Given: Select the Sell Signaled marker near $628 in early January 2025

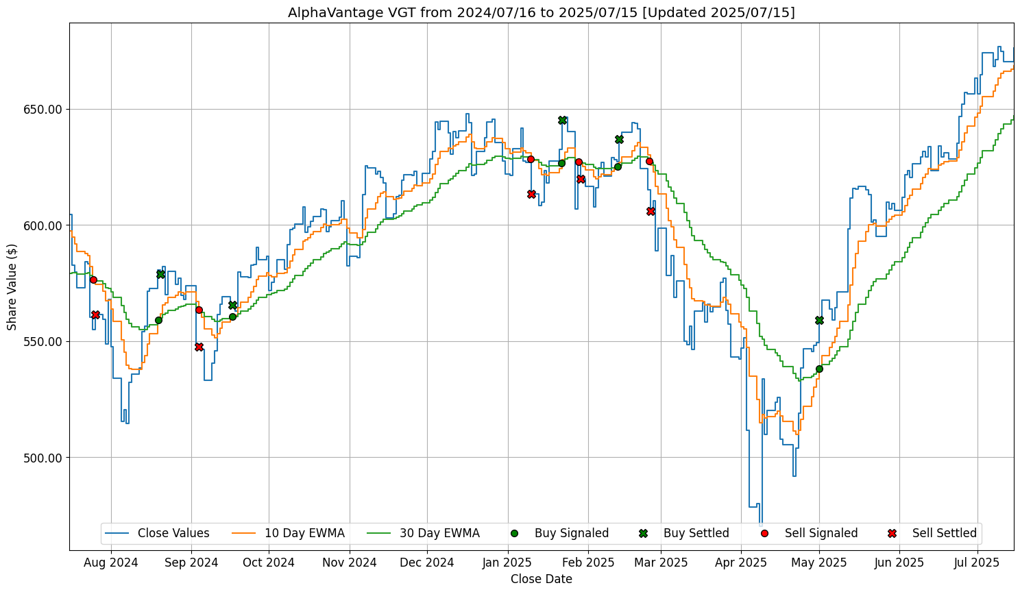Looking at the screenshot, I should point(531,159).
